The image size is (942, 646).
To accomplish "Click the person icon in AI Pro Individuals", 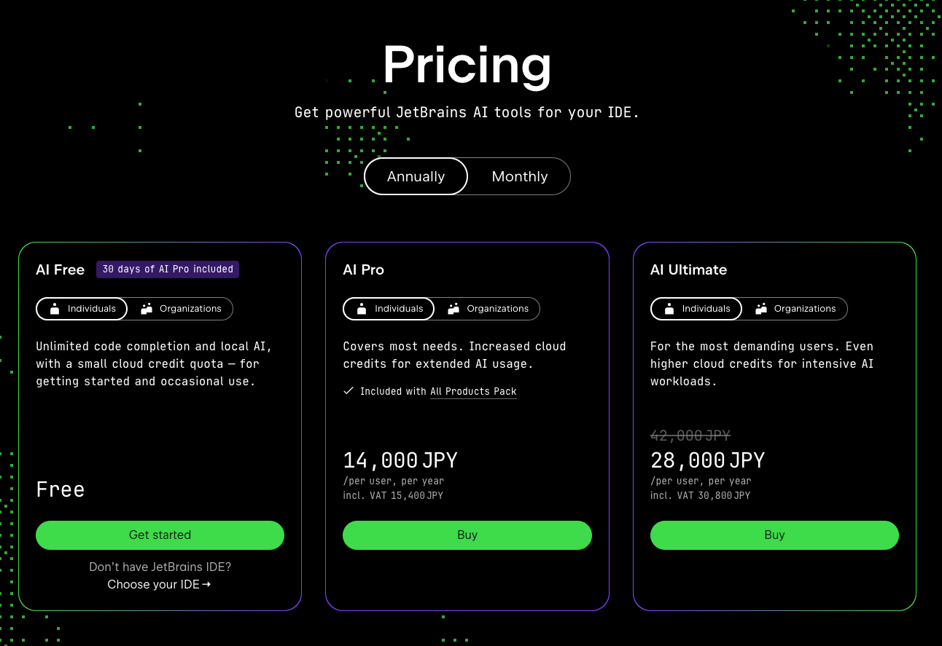I will (362, 309).
